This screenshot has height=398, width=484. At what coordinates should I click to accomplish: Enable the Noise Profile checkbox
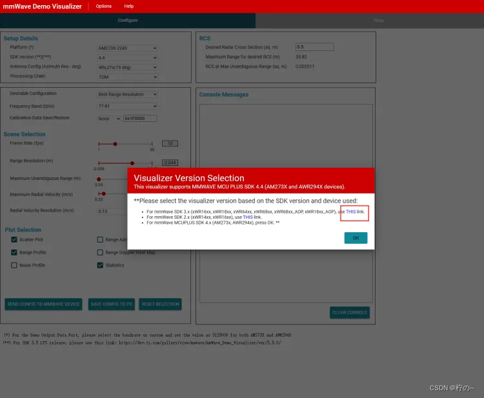14,265
